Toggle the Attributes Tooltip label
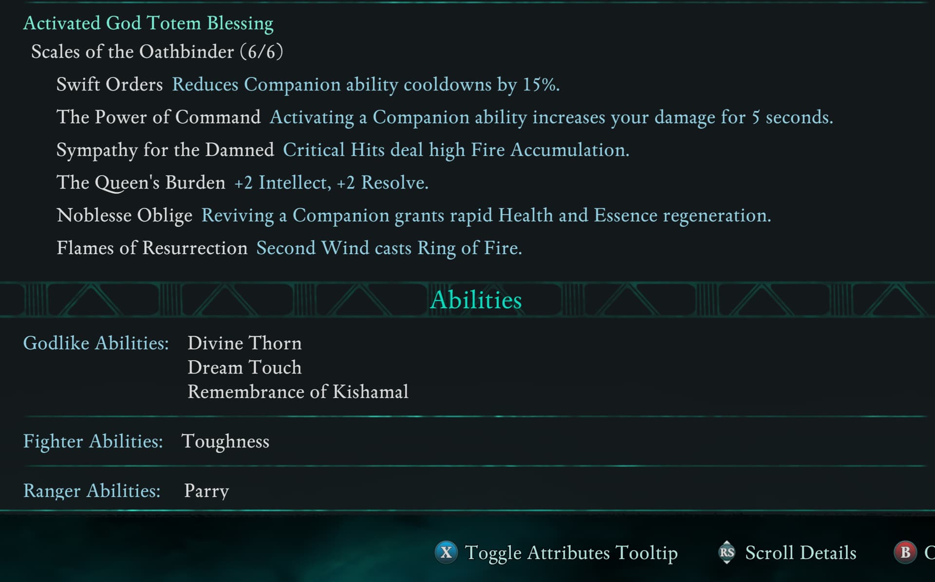Screen dimensions: 935x582 tap(571, 553)
